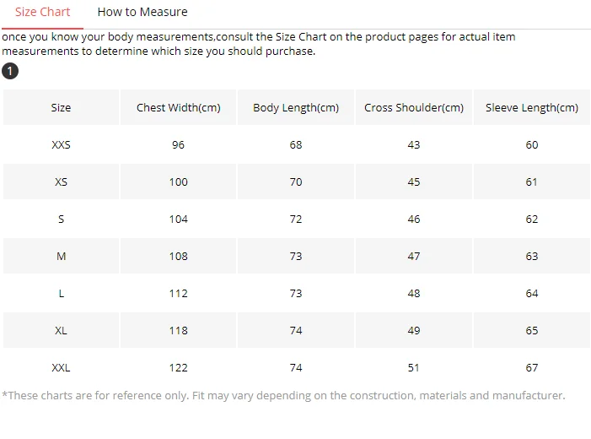Select the S size row label
Screen dimensions: 591x439
[x=61, y=219]
